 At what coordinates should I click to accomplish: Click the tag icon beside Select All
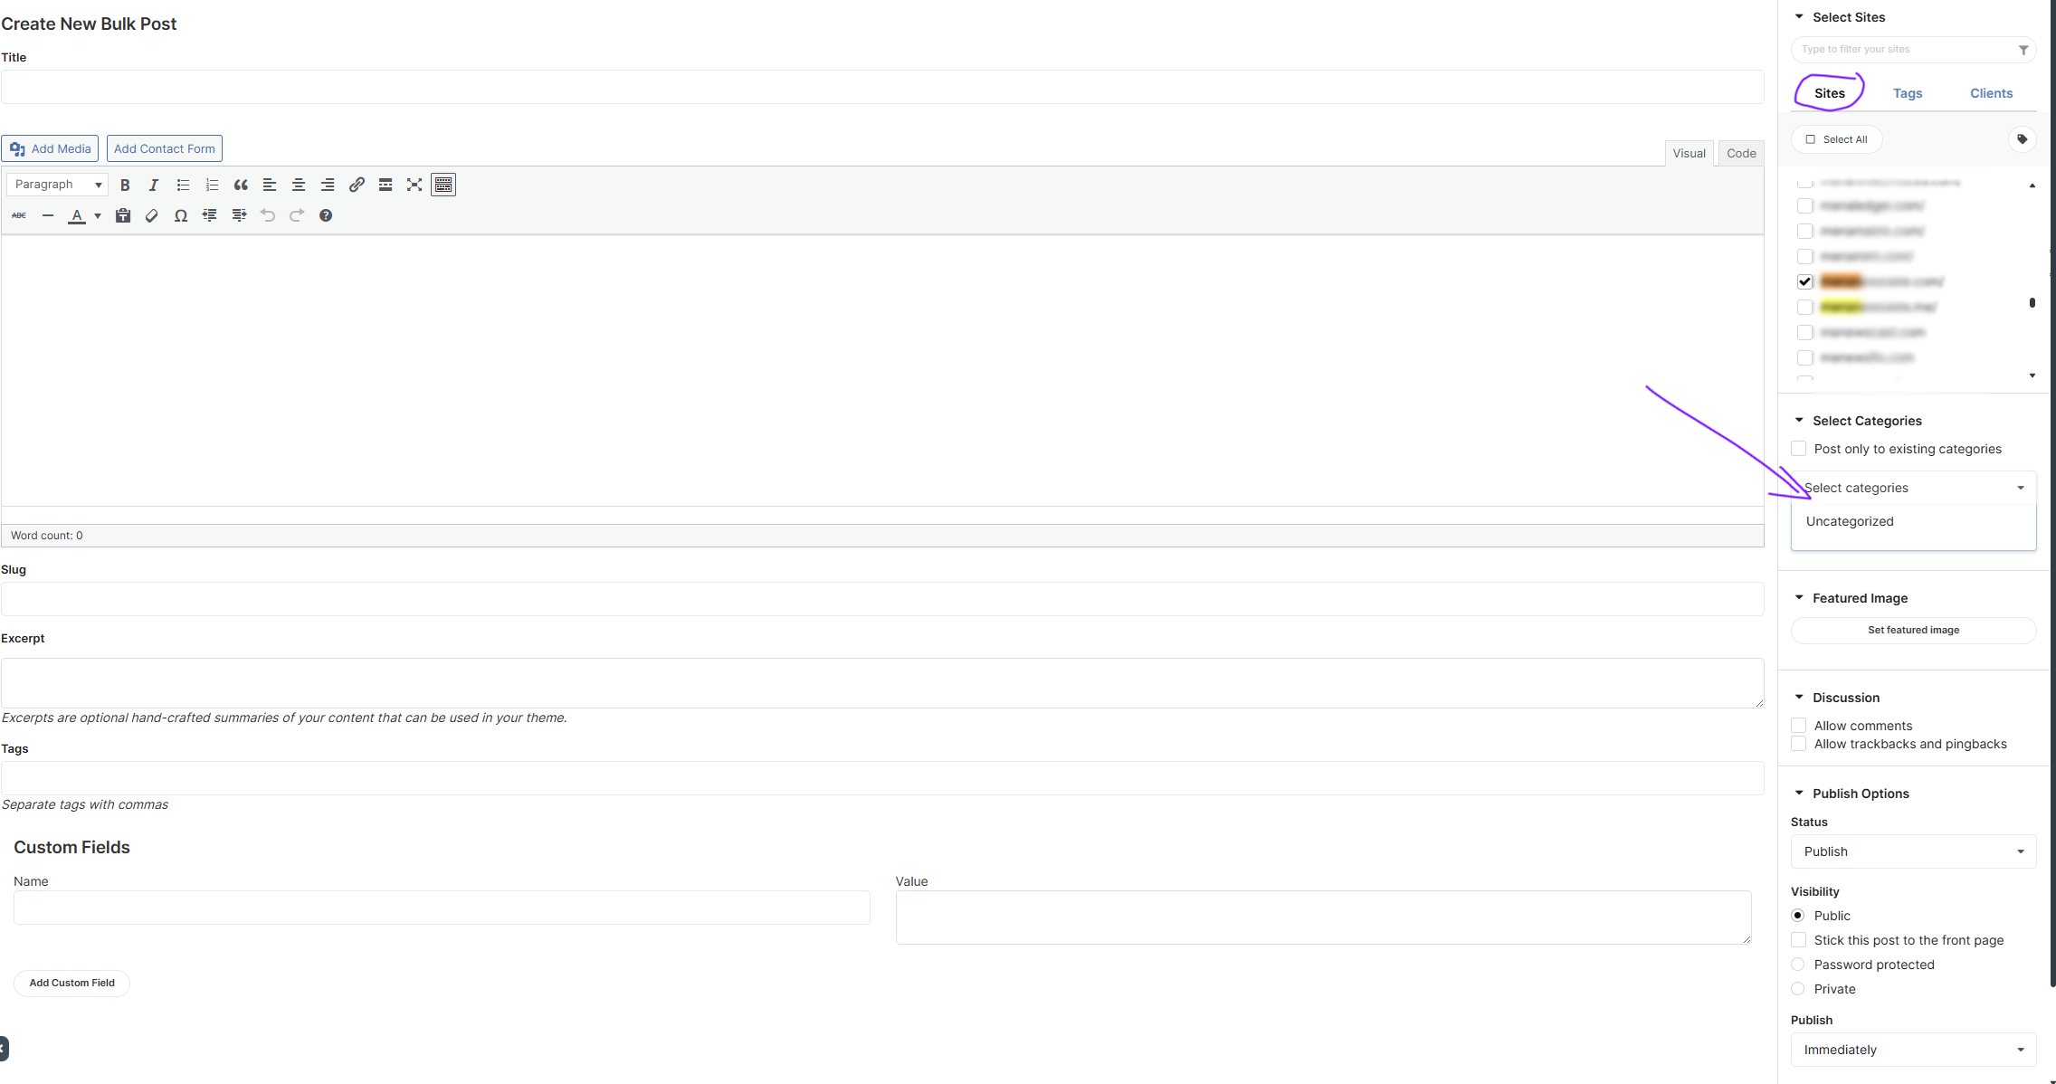(2022, 139)
